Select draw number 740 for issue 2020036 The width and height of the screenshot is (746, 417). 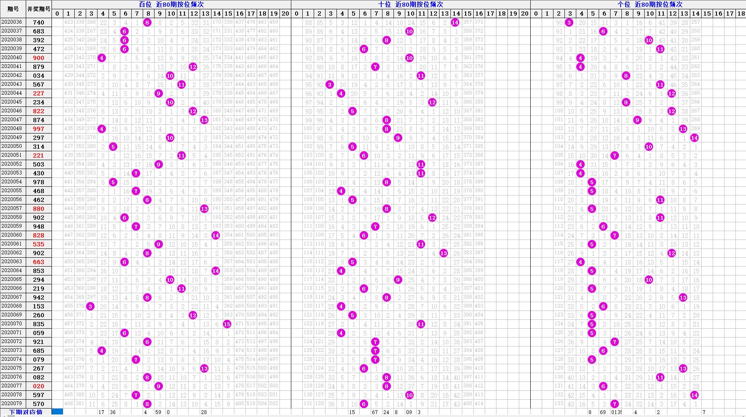(x=39, y=22)
